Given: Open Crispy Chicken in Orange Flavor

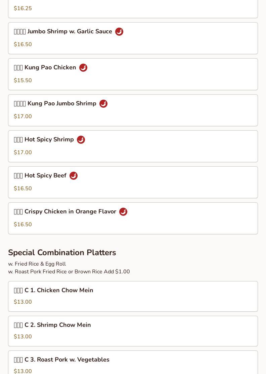Looking at the screenshot, I should pyautogui.click(x=70, y=212).
